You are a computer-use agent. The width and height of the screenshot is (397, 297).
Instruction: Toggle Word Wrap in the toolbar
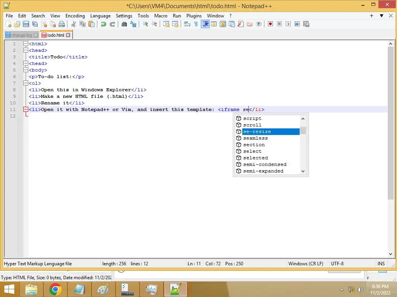coord(187,24)
